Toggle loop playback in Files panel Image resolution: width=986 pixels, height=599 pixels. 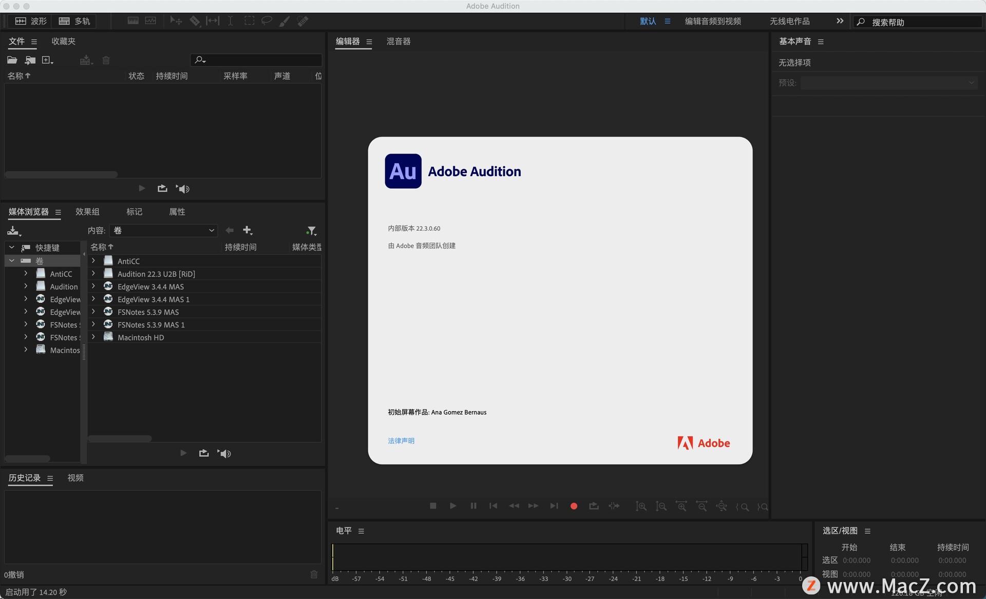[x=162, y=188]
